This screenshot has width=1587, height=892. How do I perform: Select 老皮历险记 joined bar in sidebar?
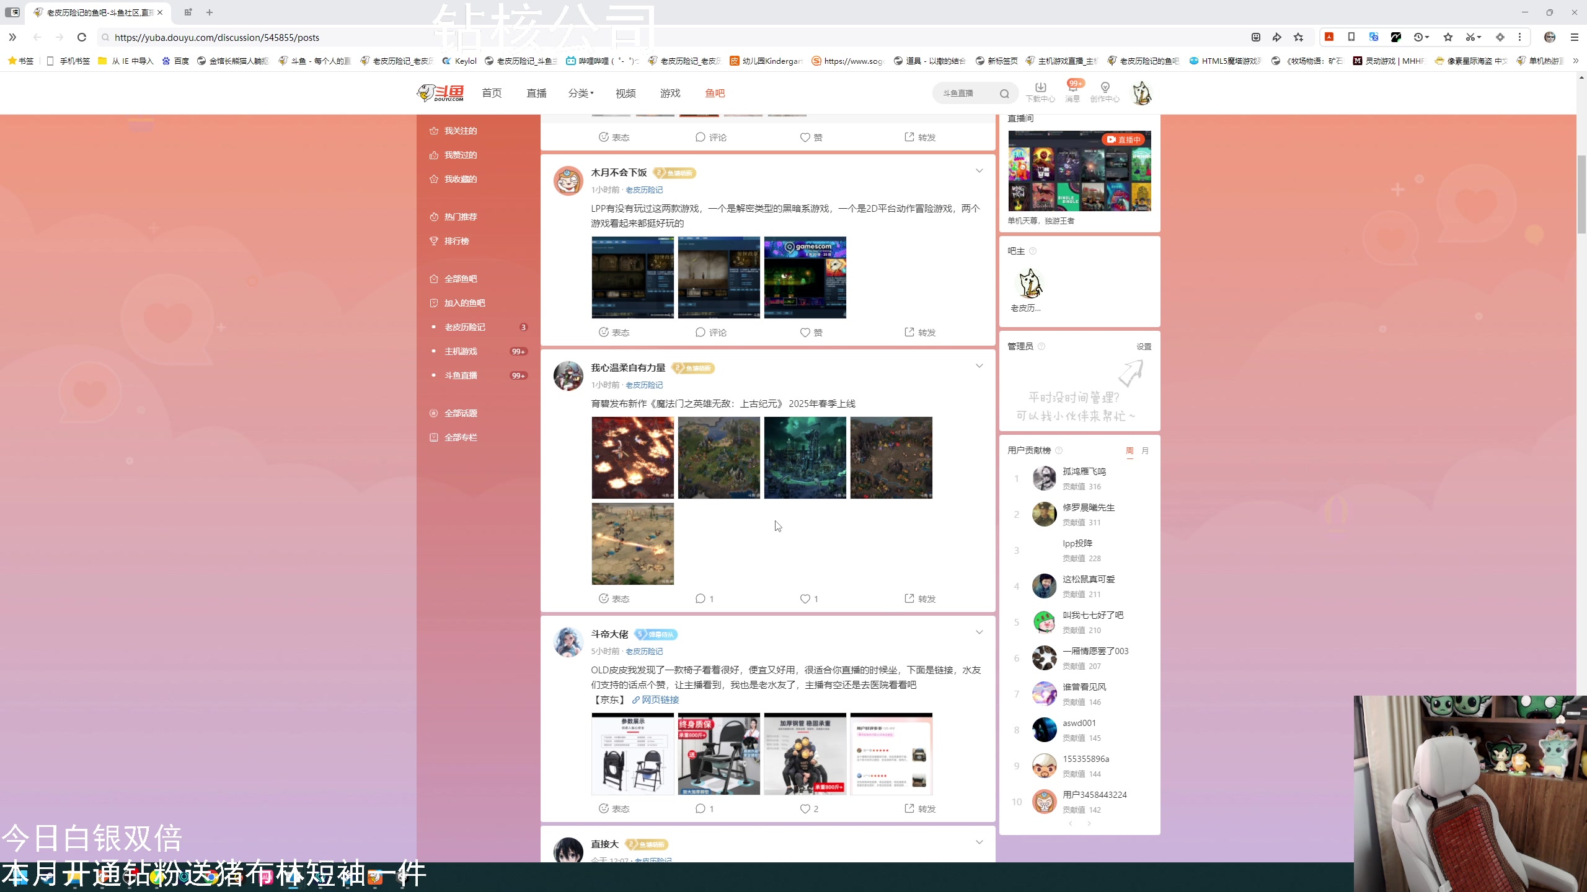point(465,327)
